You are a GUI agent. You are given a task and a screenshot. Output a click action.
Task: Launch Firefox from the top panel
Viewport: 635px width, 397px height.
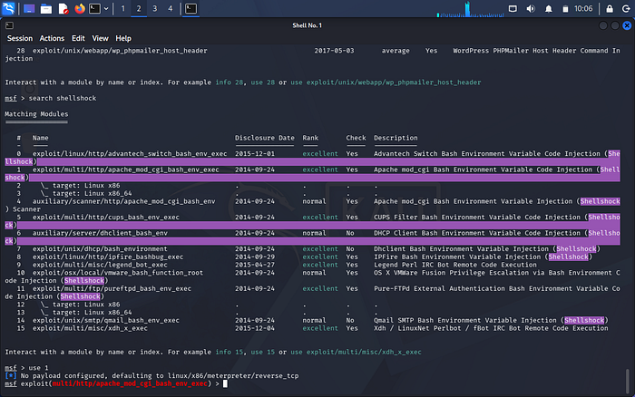click(80, 8)
